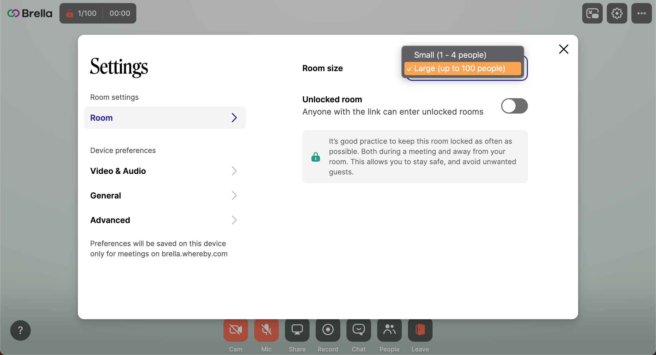The height and width of the screenshot is (355, 656).
Task: Select Small (1 - 4 people) option
Action: tap(463, 55)
